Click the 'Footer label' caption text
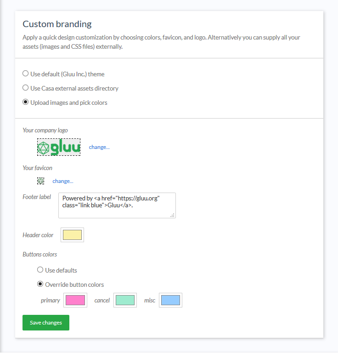The image size is (338, 353). [x=37, y=197]
